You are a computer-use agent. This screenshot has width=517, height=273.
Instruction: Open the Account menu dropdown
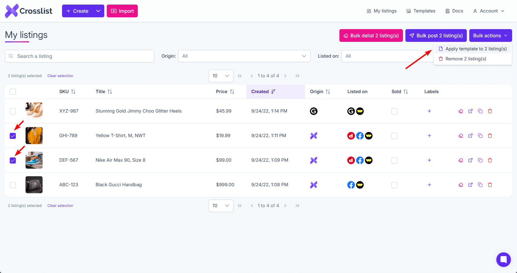click(489, 11)
